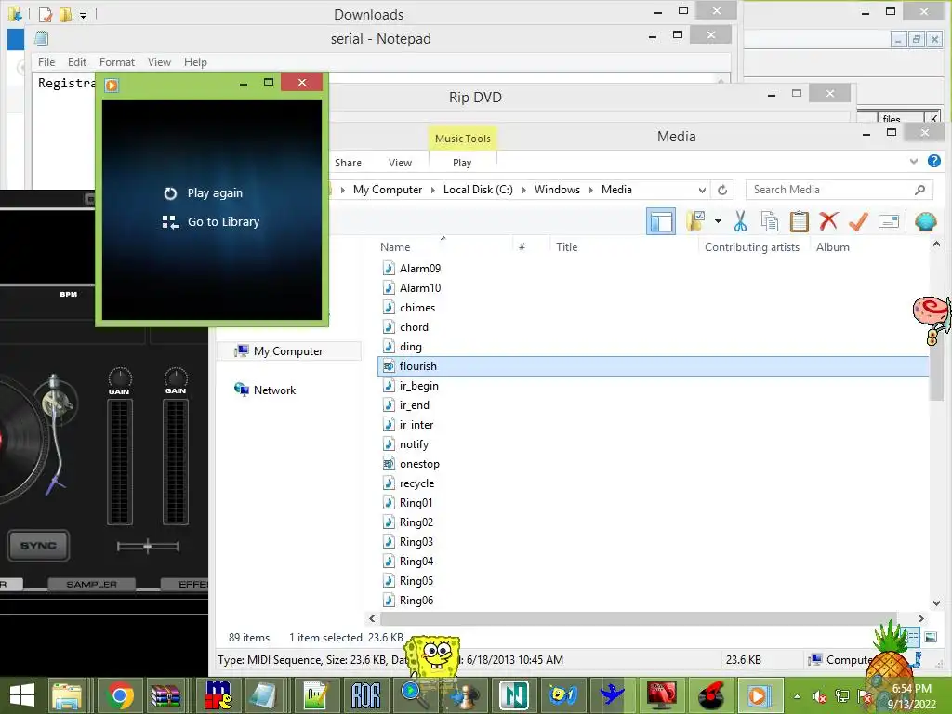Screen dimensions: 952x714
Task: Open the Edit menu in Notepad
Action: click(76, 62)
